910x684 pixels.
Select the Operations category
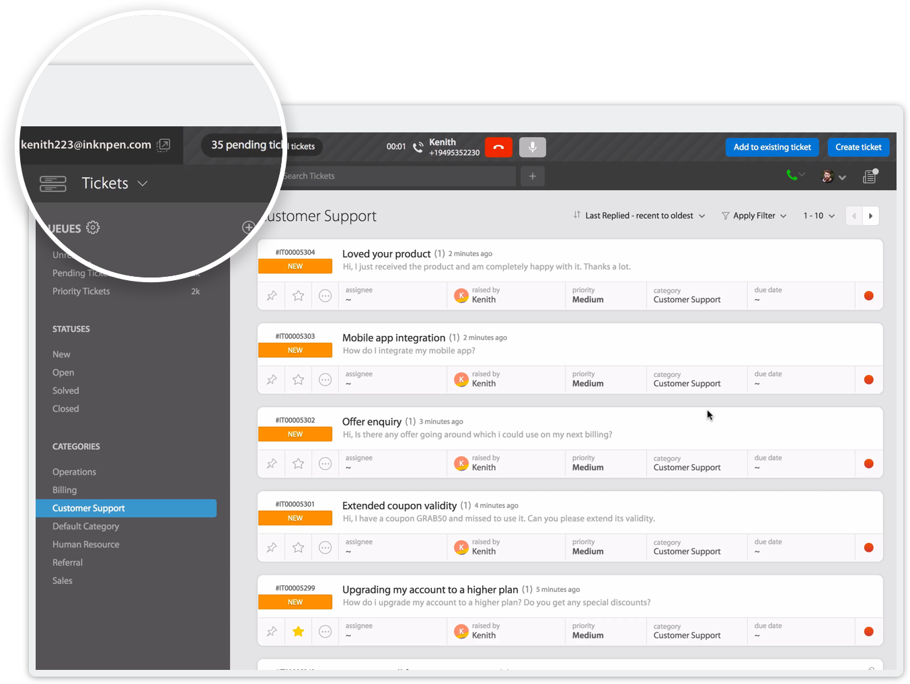pyautogui.click(x=74, y=472)
